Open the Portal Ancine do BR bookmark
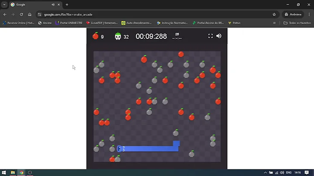This screenshot has width=314, height=176. click(x=208, y=23)
